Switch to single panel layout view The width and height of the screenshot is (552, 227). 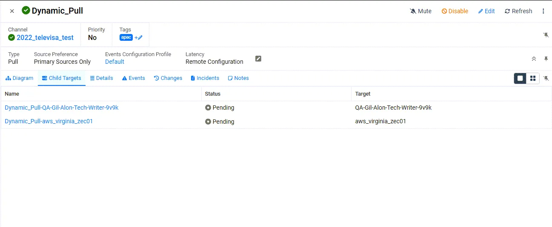click(520, 78)
